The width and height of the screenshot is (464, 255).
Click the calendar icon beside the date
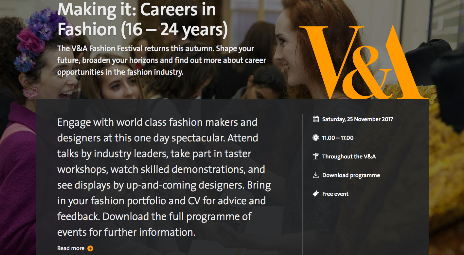tap(315, 119)
